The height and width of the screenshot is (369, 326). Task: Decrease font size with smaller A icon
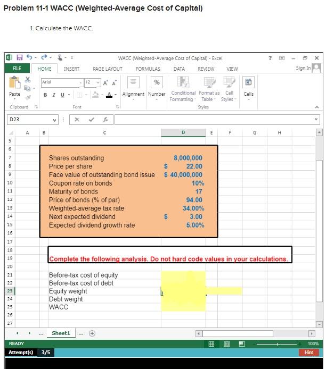point(115,82)
